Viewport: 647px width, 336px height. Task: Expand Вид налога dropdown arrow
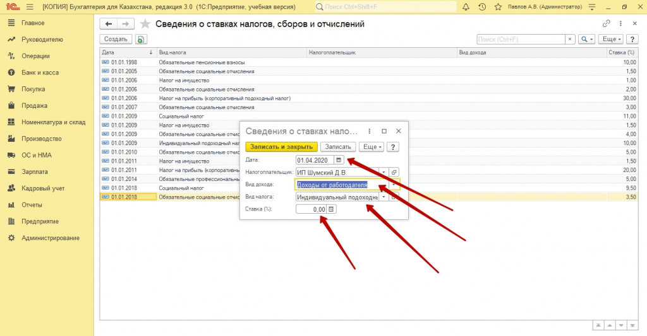coord(384,197)
